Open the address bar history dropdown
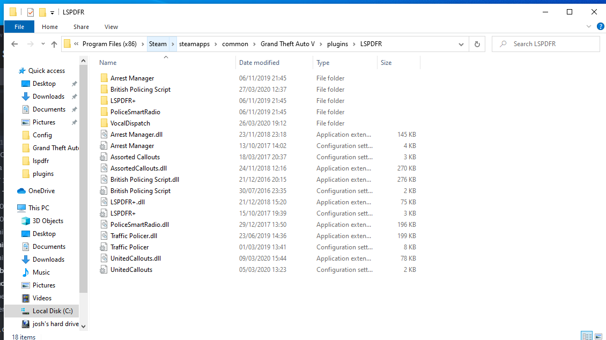 (x=461, y=45)
